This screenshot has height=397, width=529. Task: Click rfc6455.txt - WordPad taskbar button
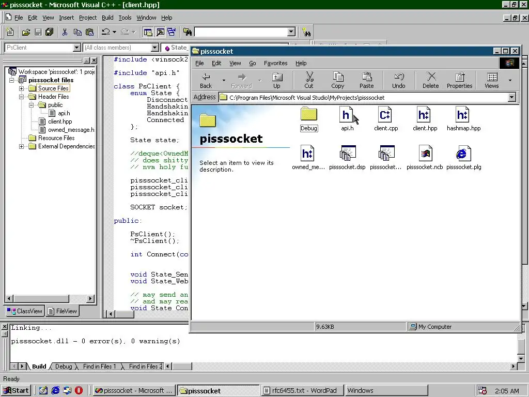302,391
